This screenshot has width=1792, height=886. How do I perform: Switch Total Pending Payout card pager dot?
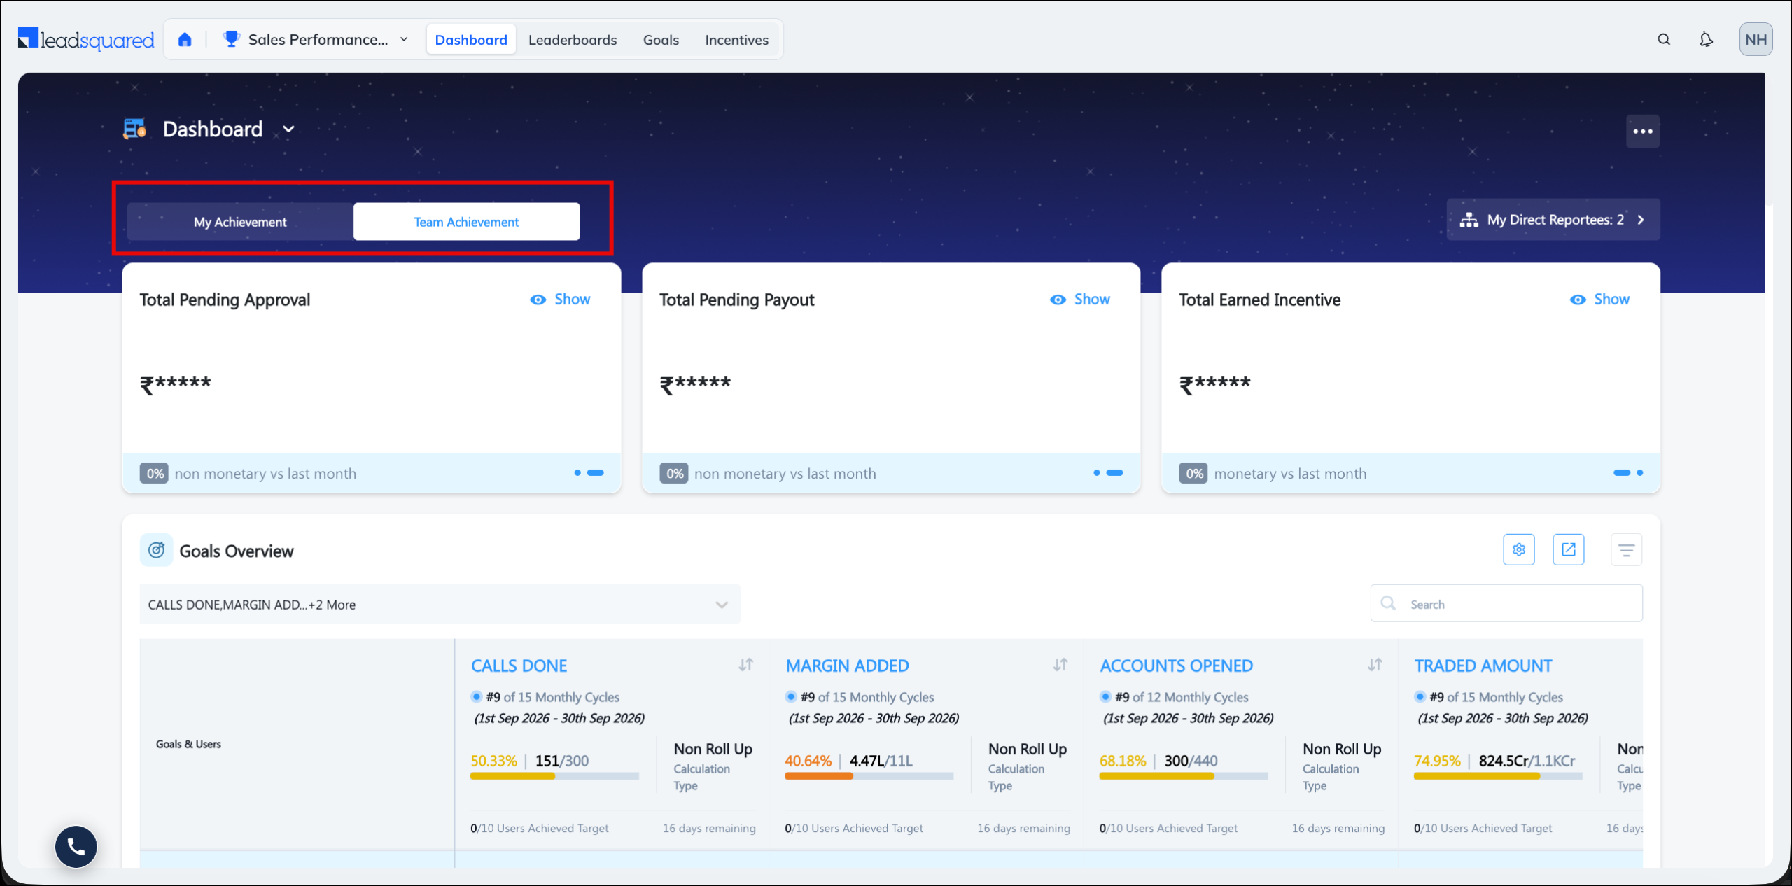tap(1097, 473)
